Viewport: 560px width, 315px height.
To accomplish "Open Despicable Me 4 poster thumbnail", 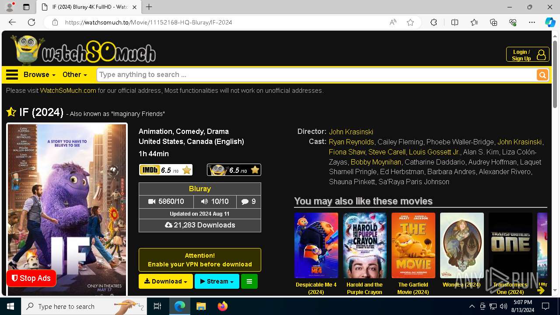I will pos(316,245).
